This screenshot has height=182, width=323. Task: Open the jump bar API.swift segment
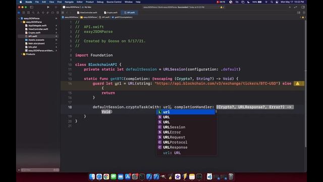tap(104, 17)
